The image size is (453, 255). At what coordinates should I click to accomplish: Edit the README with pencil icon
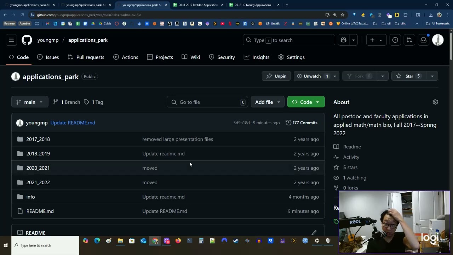tap(314, 233)
